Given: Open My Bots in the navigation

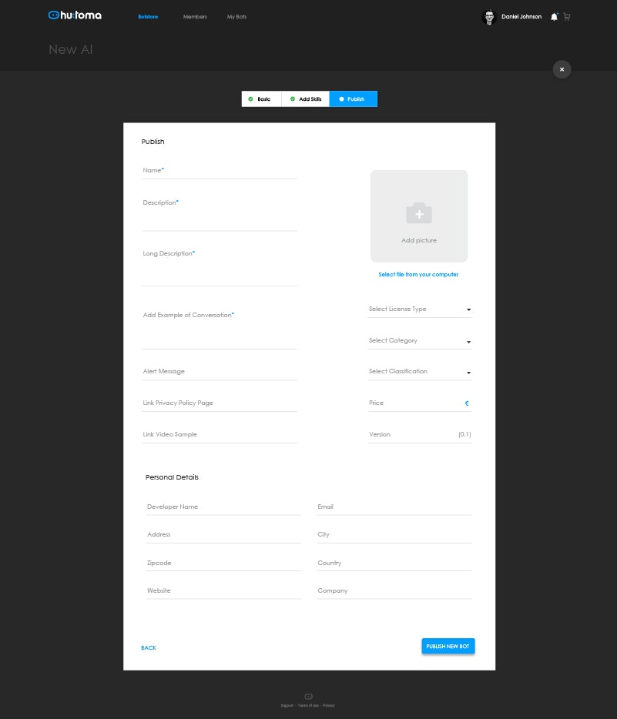Looking at the screenshot, I should tap(236, 16).
